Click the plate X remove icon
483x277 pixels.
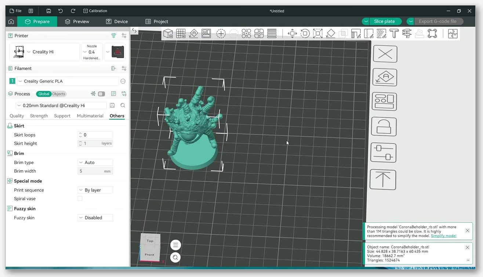tap(385, 54)
